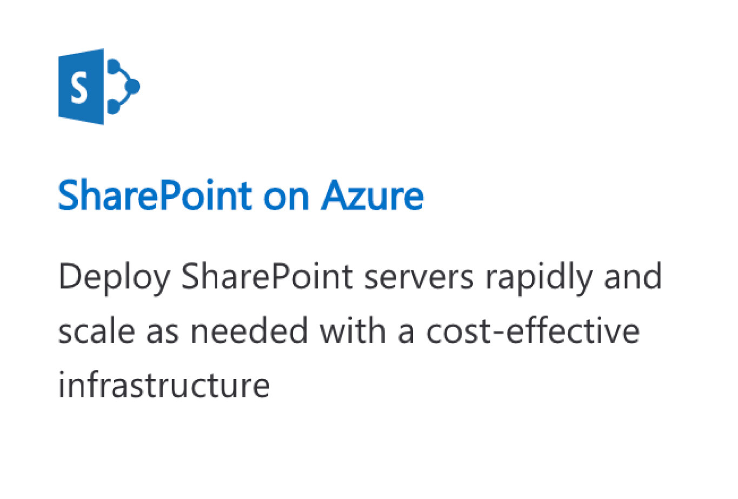Click the bottom circle of the SharePoint logo
Image resolution: width=738 pixels, height=499 pixels.
tap(114, 107)
